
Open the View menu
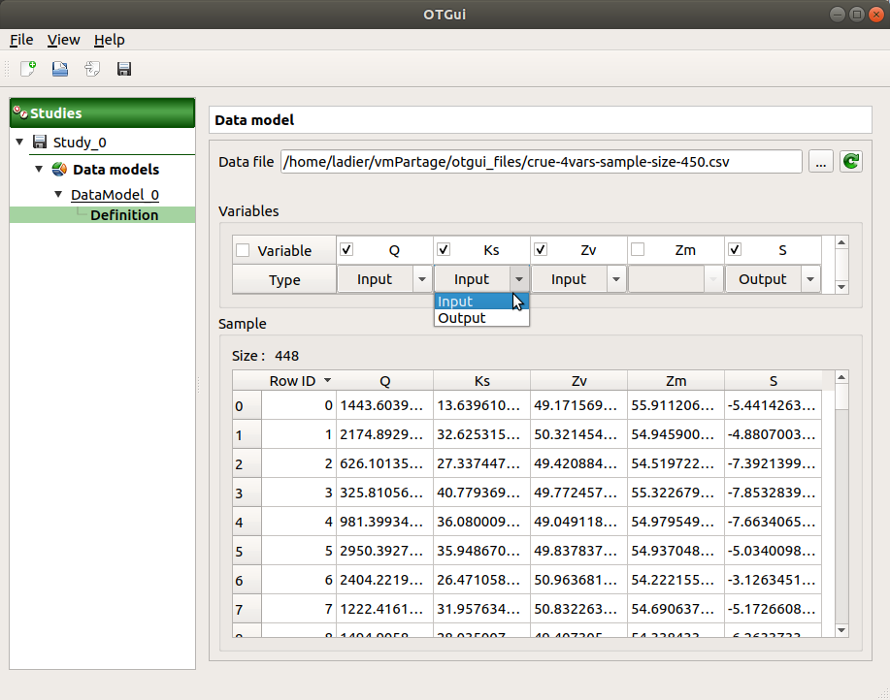tap(63, 40)
